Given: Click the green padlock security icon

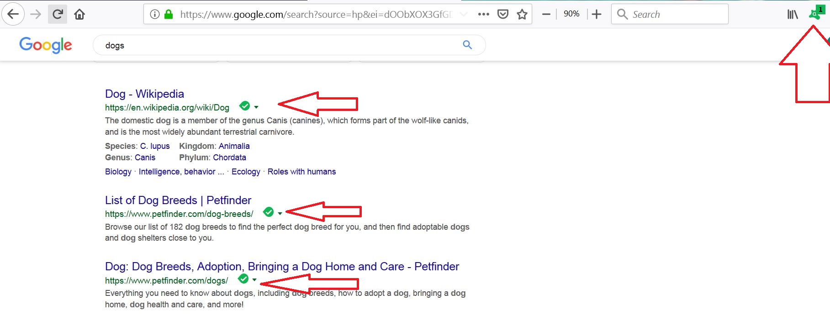Looking at the screenshot, I should [x=169, y=14].
